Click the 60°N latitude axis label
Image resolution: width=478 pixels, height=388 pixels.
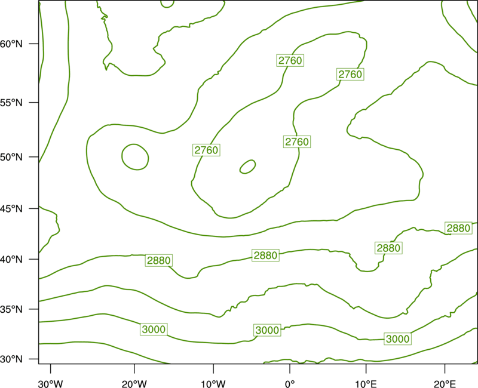[11, 44]
